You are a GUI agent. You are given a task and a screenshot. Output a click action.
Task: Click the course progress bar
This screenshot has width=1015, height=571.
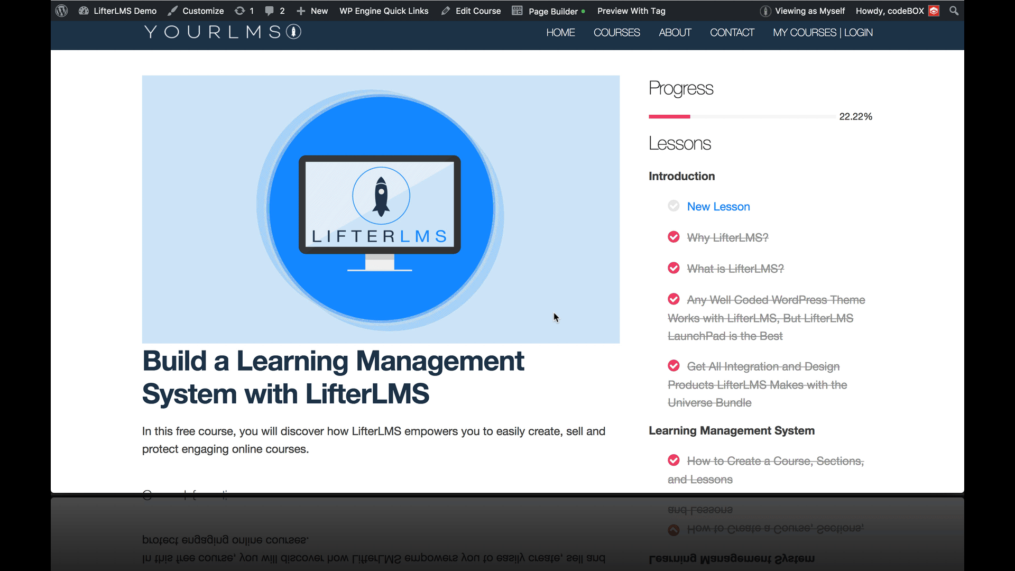742,116
